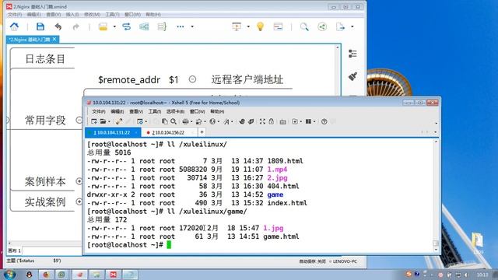
Task: Click the lock icon in Xshell toolbar
Action: [271, 121]
